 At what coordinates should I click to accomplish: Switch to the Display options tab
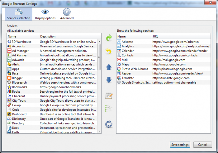tap(45, 14)
